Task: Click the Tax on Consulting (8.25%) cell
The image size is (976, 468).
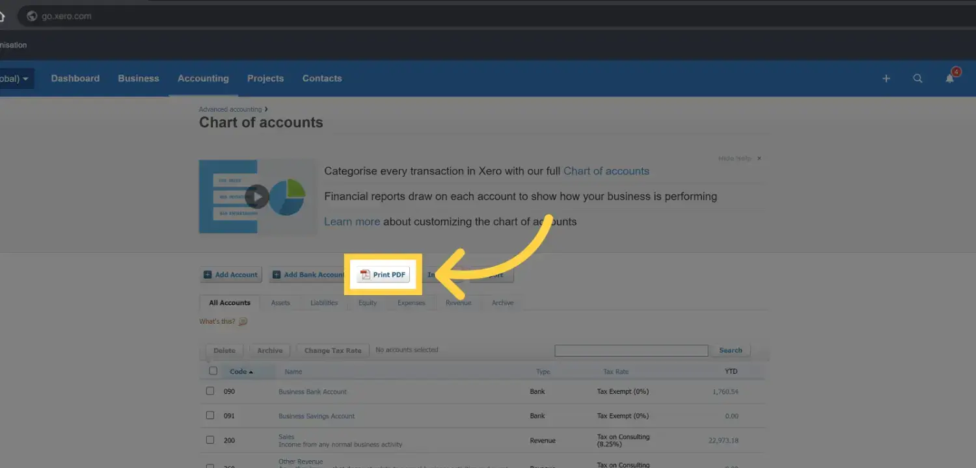Action: coord(623,441)
